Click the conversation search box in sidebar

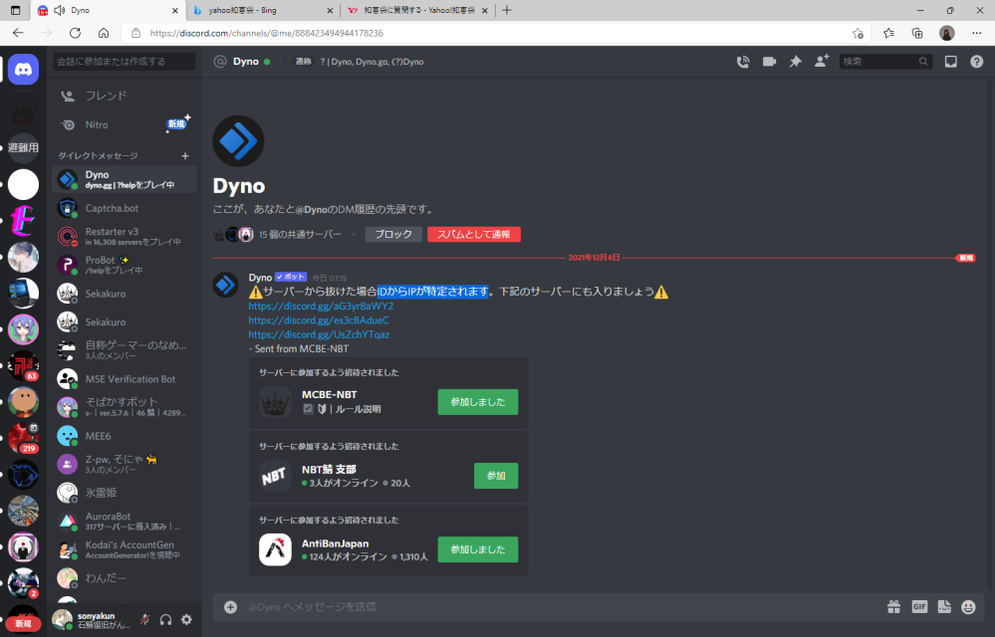pos(124,62)
